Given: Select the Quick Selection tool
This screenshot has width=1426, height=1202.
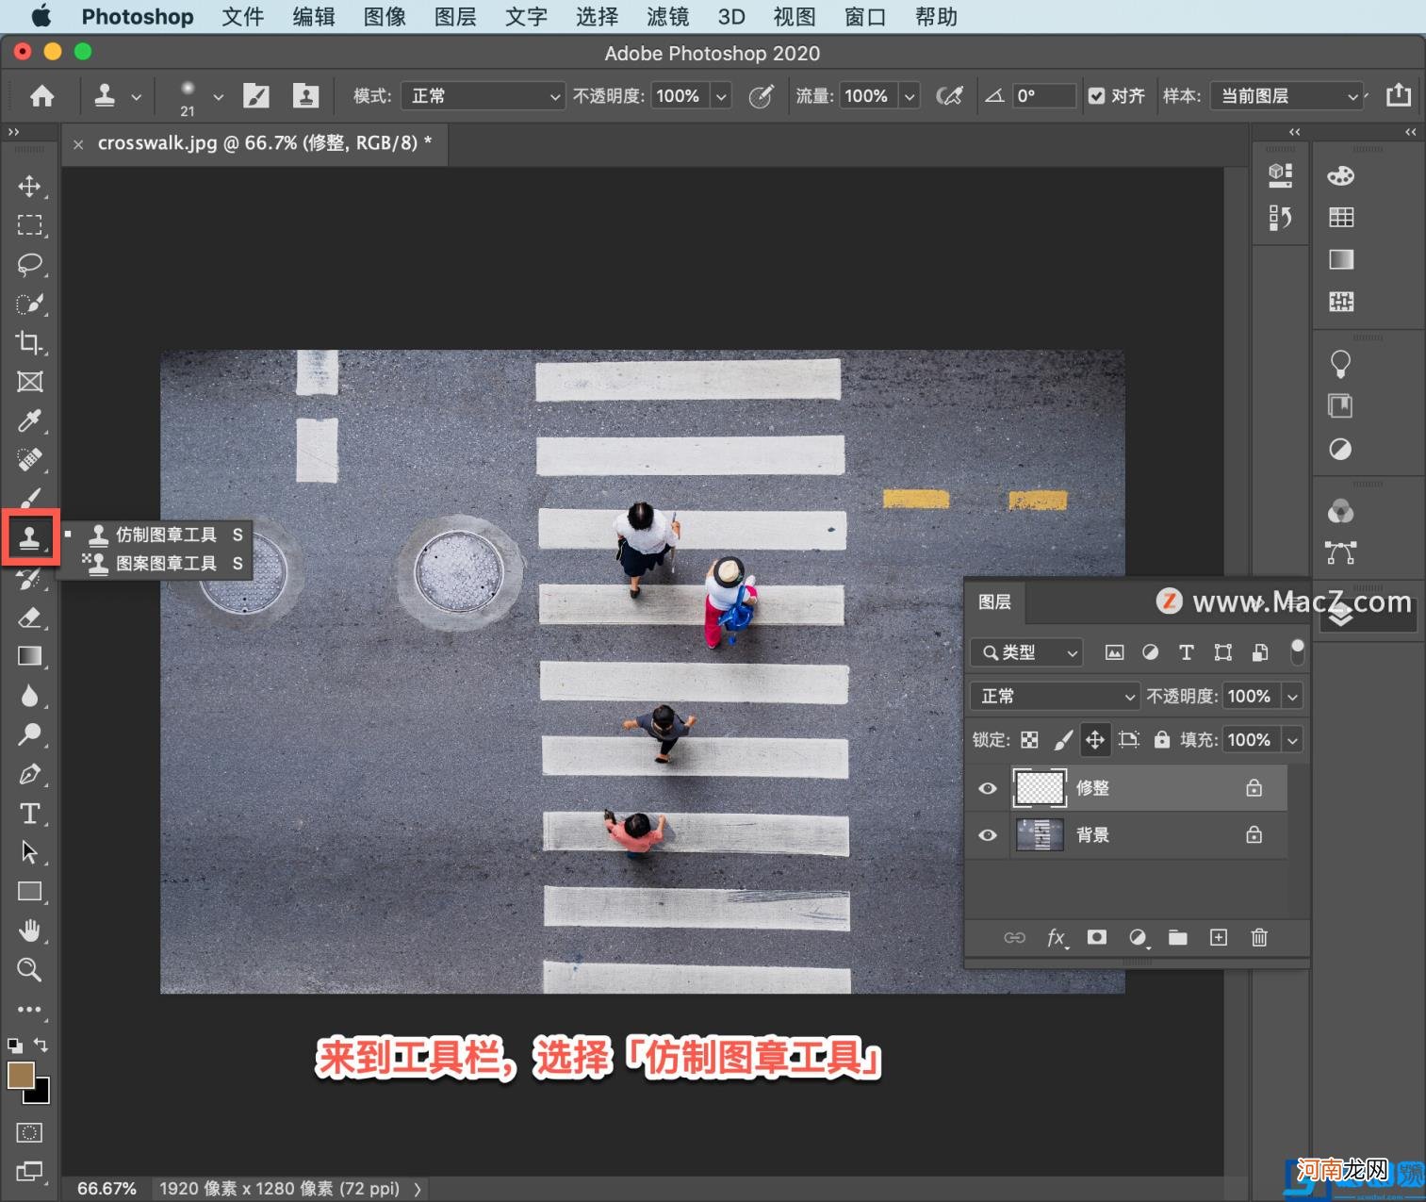Looking at the screenshot, I should pos(29,304).
